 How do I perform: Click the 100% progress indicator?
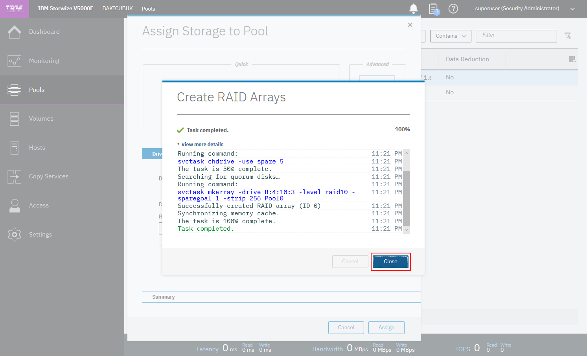(x=402, y=129)
